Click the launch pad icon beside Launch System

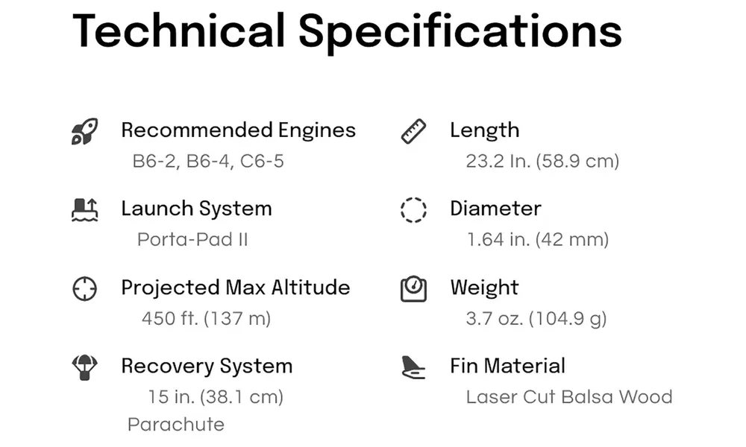(x=85, y=209)
